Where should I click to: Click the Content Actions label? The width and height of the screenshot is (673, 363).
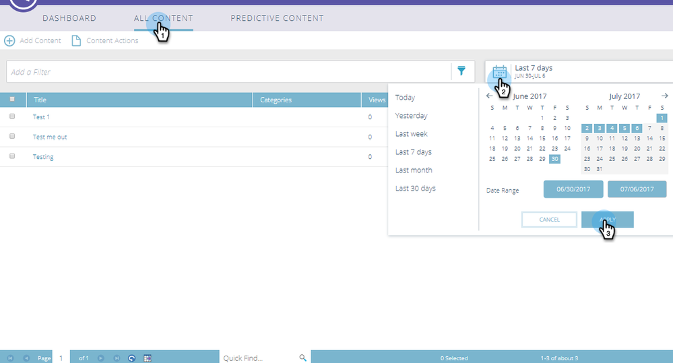click(113, 40)
